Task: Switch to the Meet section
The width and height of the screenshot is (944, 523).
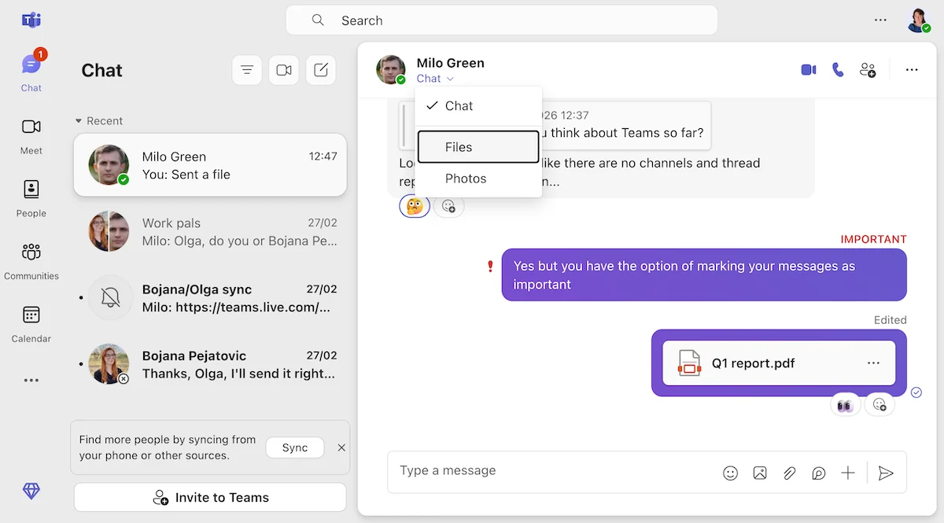Action: click(x=31, y=134)
